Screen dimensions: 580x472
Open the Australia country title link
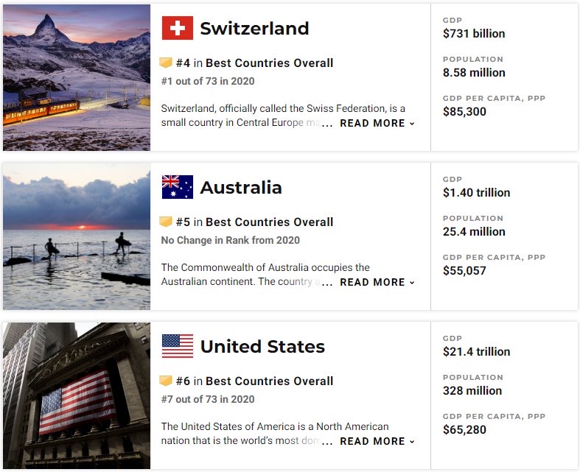241,187
